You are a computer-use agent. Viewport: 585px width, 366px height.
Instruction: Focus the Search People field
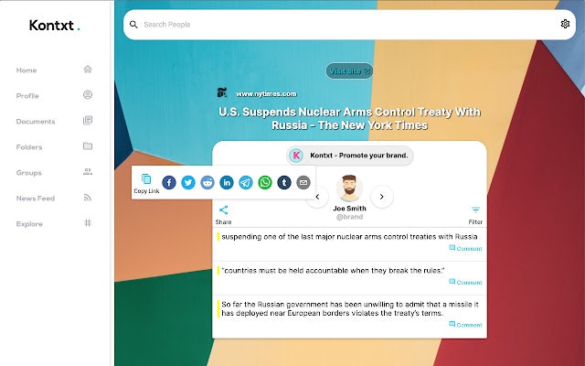tap(349, 25)
